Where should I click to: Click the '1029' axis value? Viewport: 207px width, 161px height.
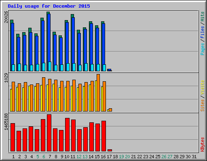tap(6, 78)
